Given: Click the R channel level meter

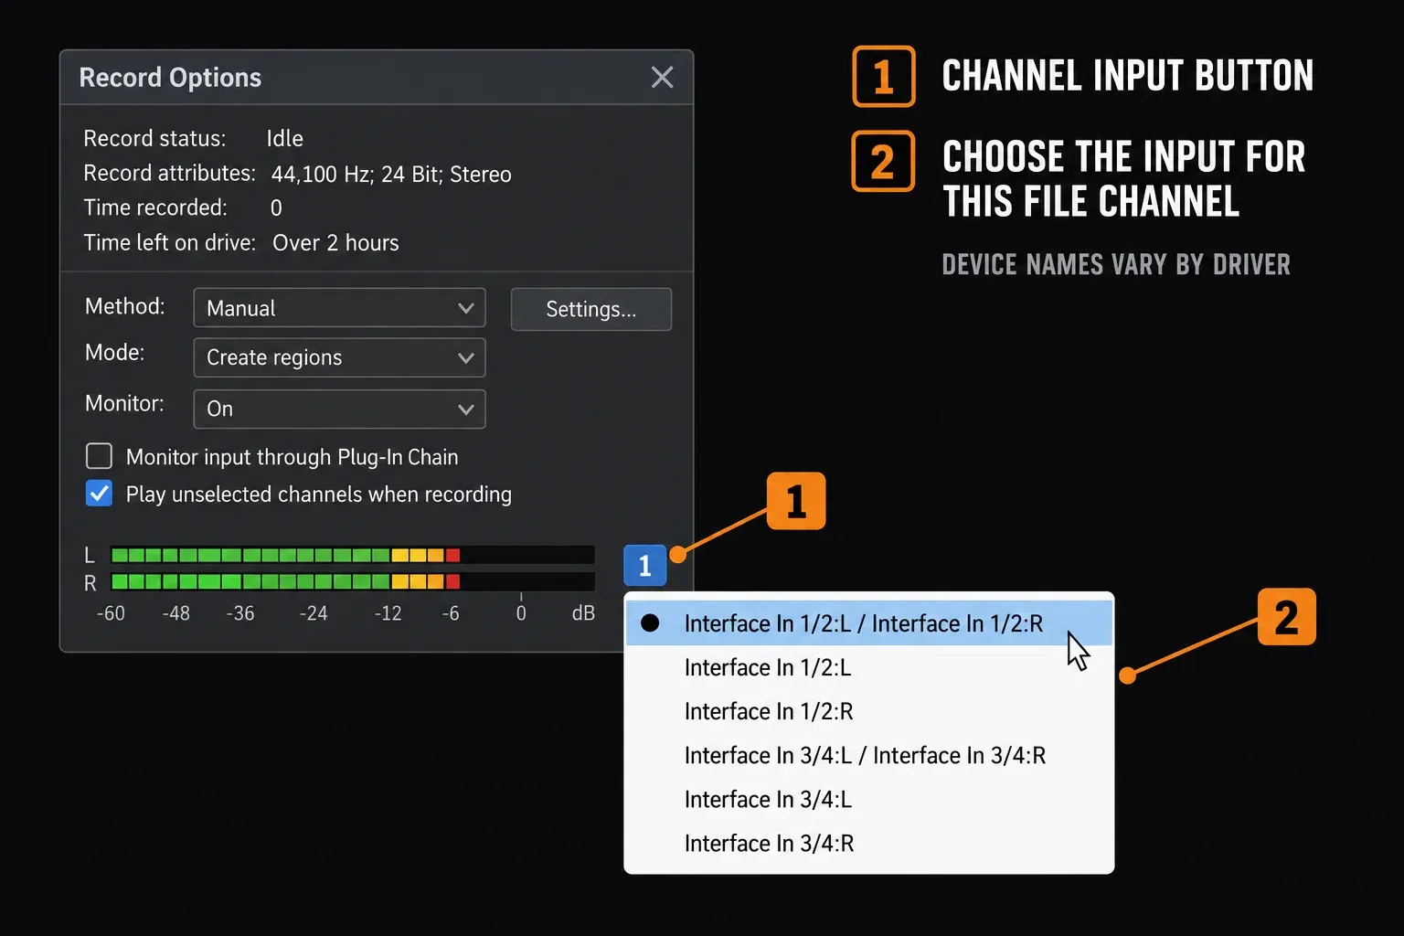Looking at the screenshot, I should coord(353,581).
